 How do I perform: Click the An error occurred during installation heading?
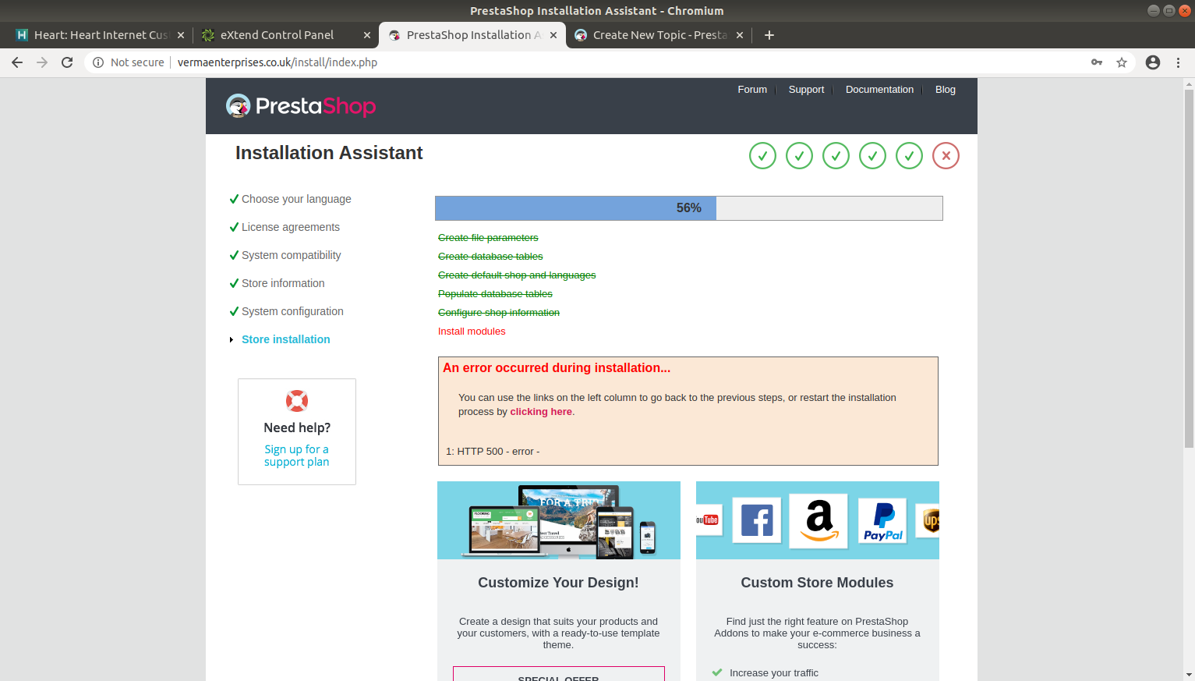click(557, 368)
